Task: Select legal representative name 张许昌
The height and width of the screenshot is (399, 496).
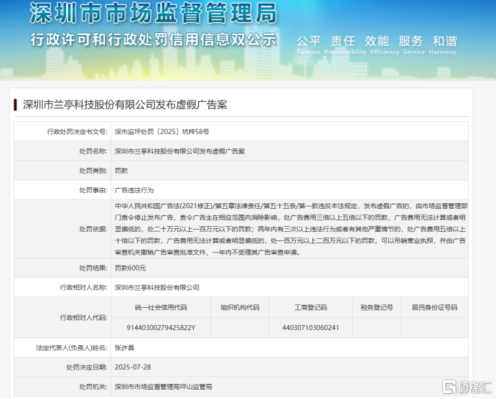Action: [x=124, y=348]
